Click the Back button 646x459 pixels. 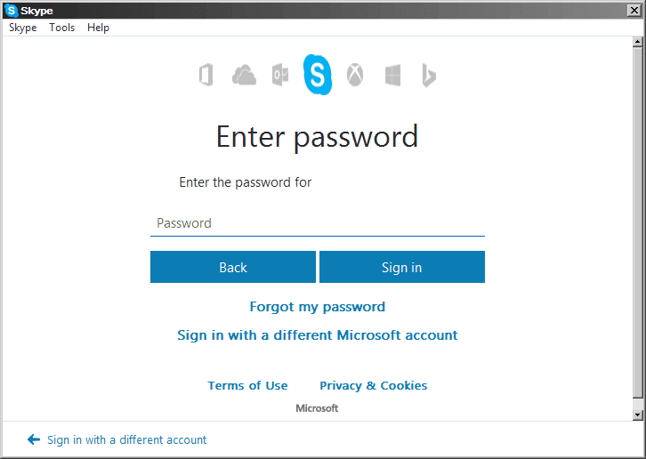[233, 267]
